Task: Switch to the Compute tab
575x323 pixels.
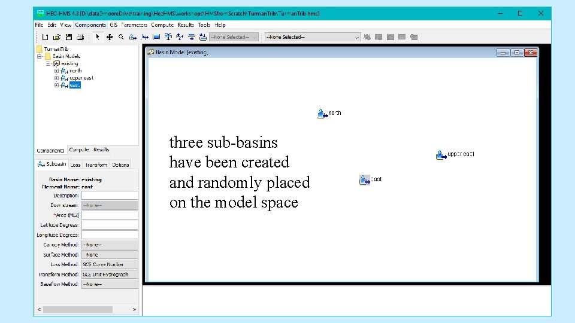Action: click(x=79, y=150)
